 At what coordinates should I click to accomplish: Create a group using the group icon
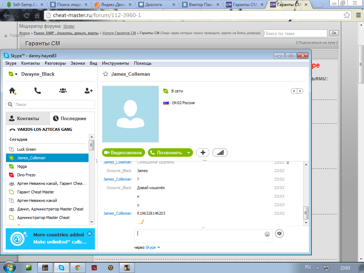click(x=63, y=91)
